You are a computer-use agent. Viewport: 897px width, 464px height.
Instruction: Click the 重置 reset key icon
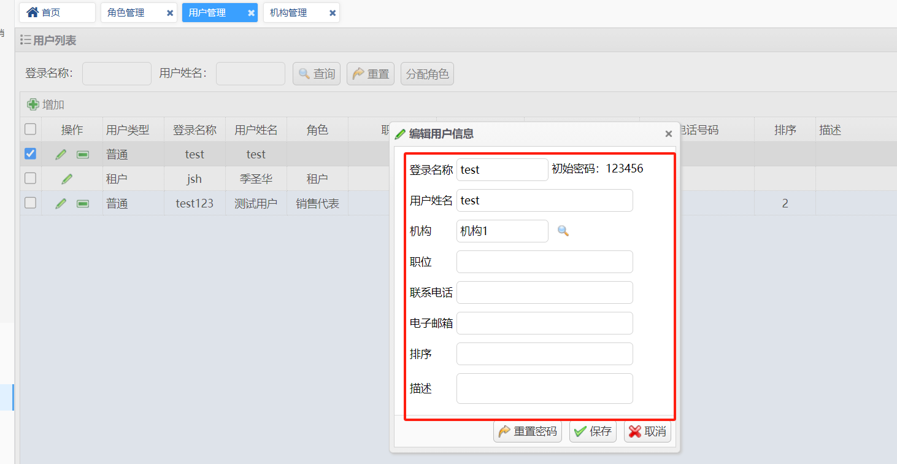coord(370,73)
